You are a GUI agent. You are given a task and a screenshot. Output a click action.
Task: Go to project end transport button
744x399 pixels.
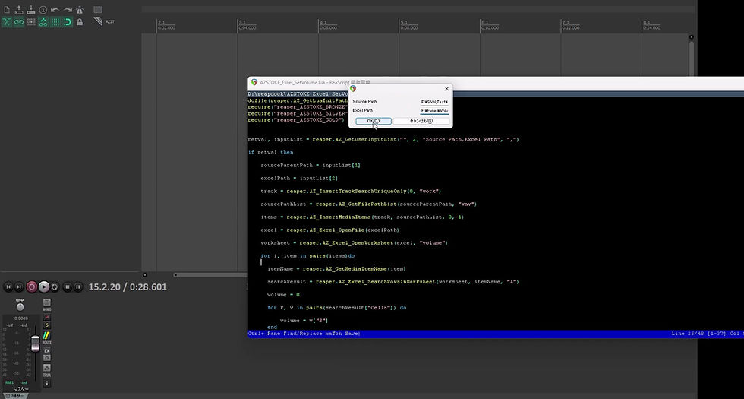[19, 287]
